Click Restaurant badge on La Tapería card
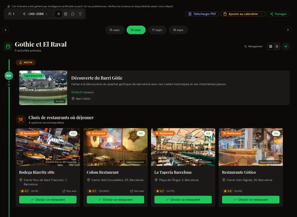This screenshot has width=297, height=217. pyautogui.click(x=164, y=133)
